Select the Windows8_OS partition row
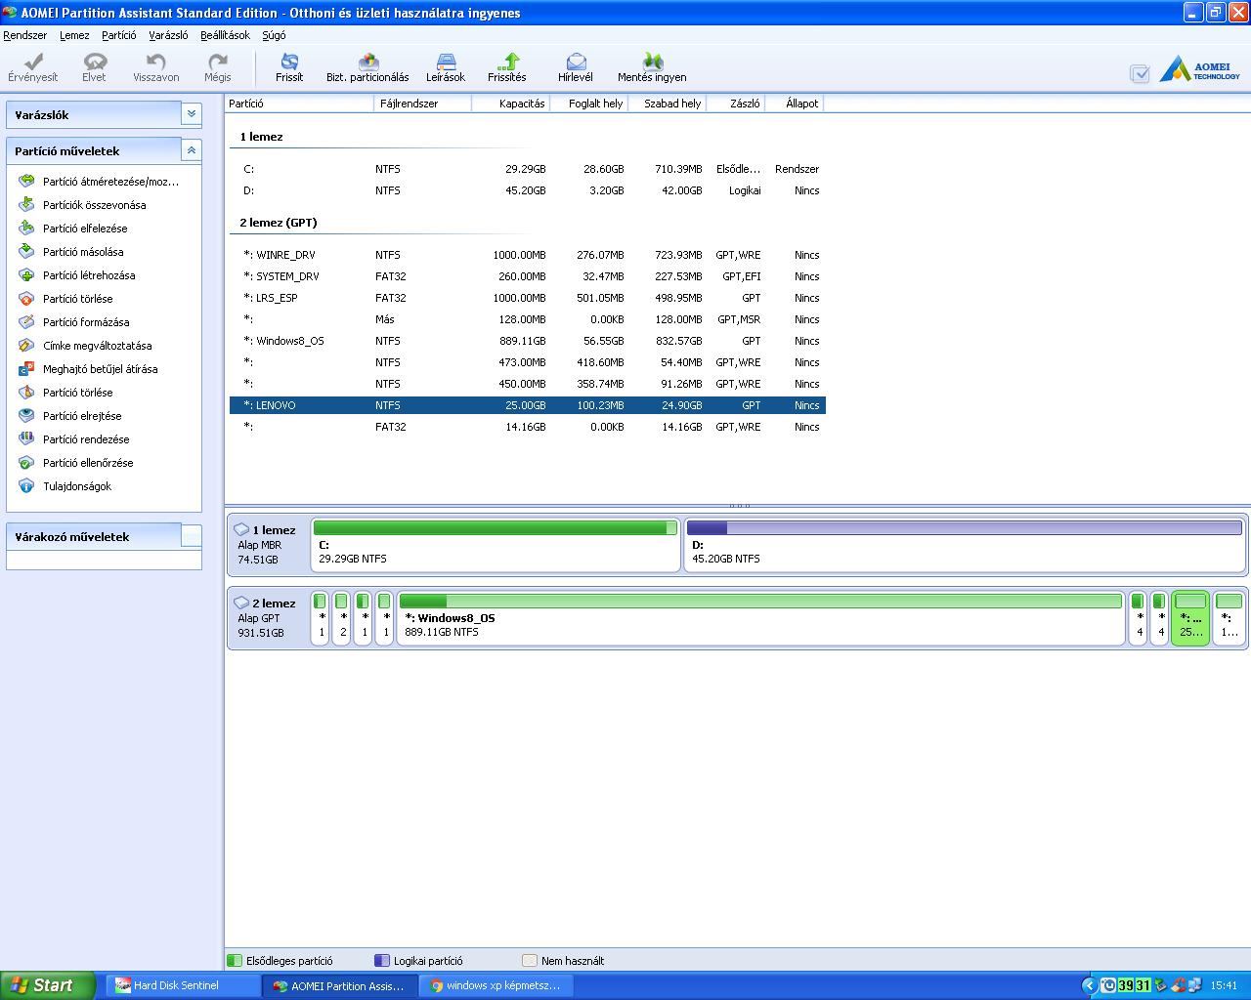This screenshot has width=1251, height=1000. [x=528, y=341]
